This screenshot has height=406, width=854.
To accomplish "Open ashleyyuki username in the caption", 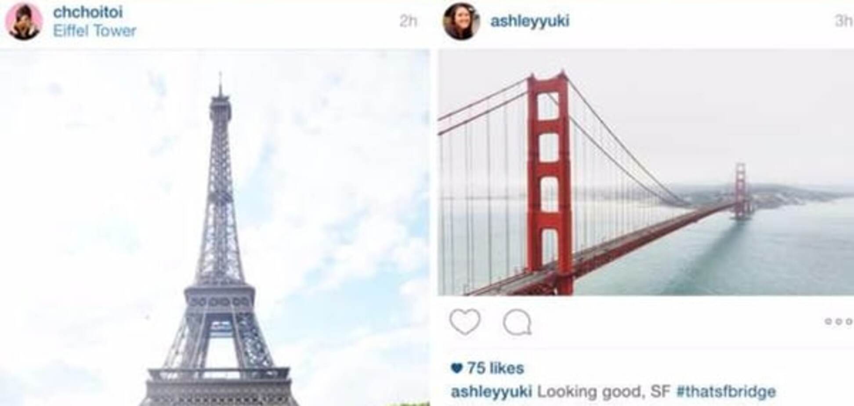I will click(492, 391).
